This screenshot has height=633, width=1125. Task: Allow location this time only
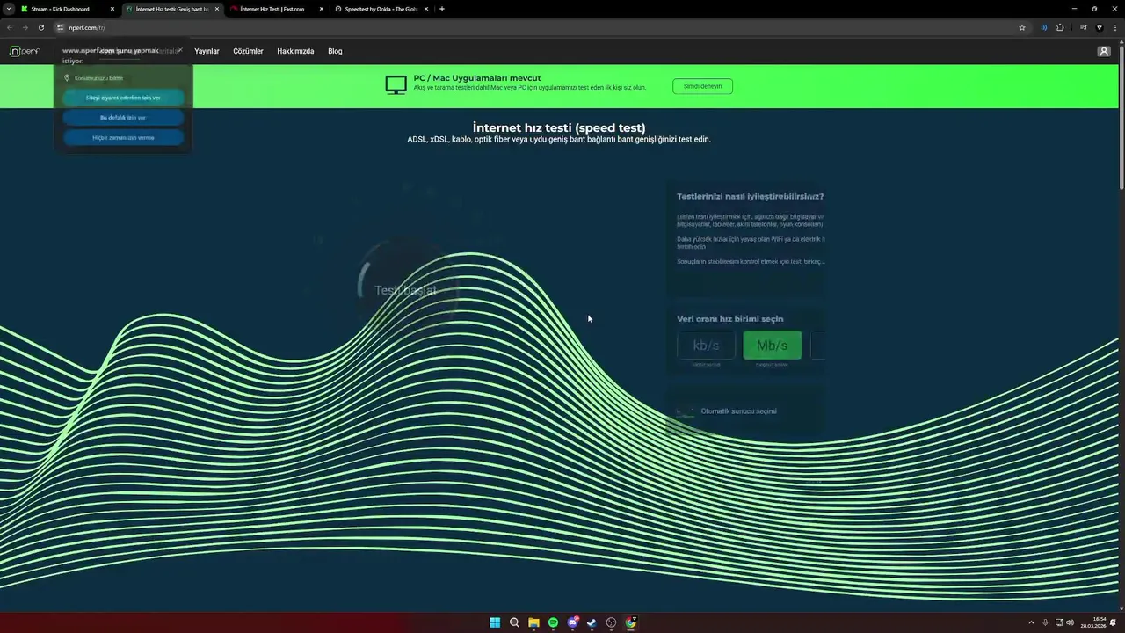(x=123, y=117)
